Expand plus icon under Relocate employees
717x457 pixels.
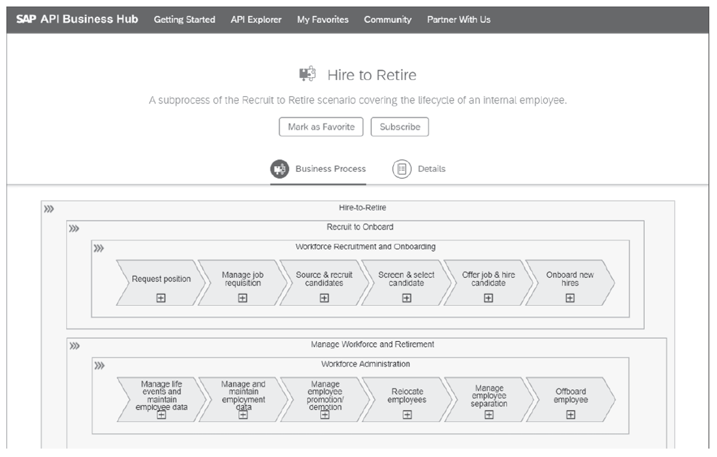407,415
